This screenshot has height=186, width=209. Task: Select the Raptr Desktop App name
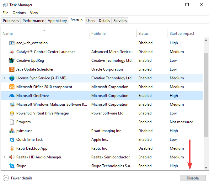click(x=32, y=148)
